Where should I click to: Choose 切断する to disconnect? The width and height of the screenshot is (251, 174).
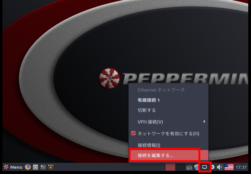click(168, 110)
